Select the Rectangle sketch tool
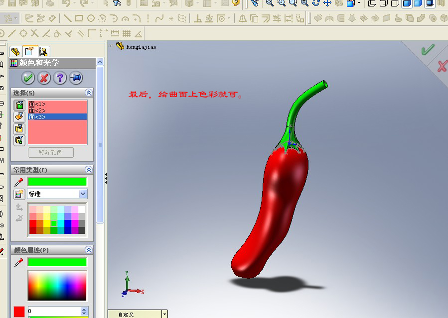 click(79, 18)
